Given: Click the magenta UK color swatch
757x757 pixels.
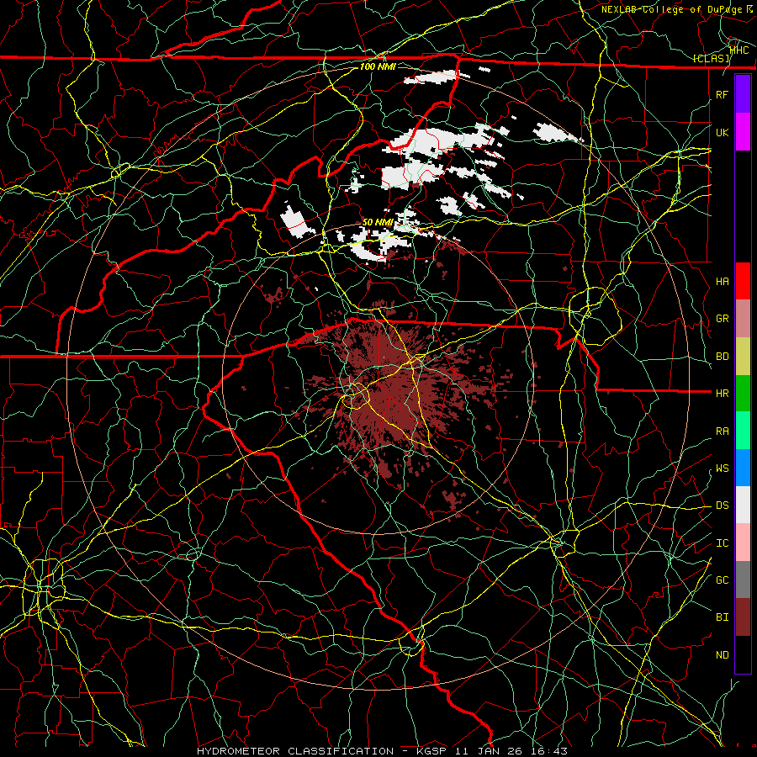Looking at the screenshot, I should click(x=743, y=132).
